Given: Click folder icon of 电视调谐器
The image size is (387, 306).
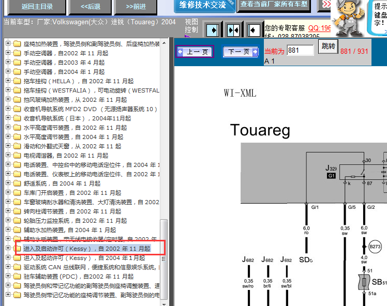Looking at the screenshot, I should coord(17,156).
